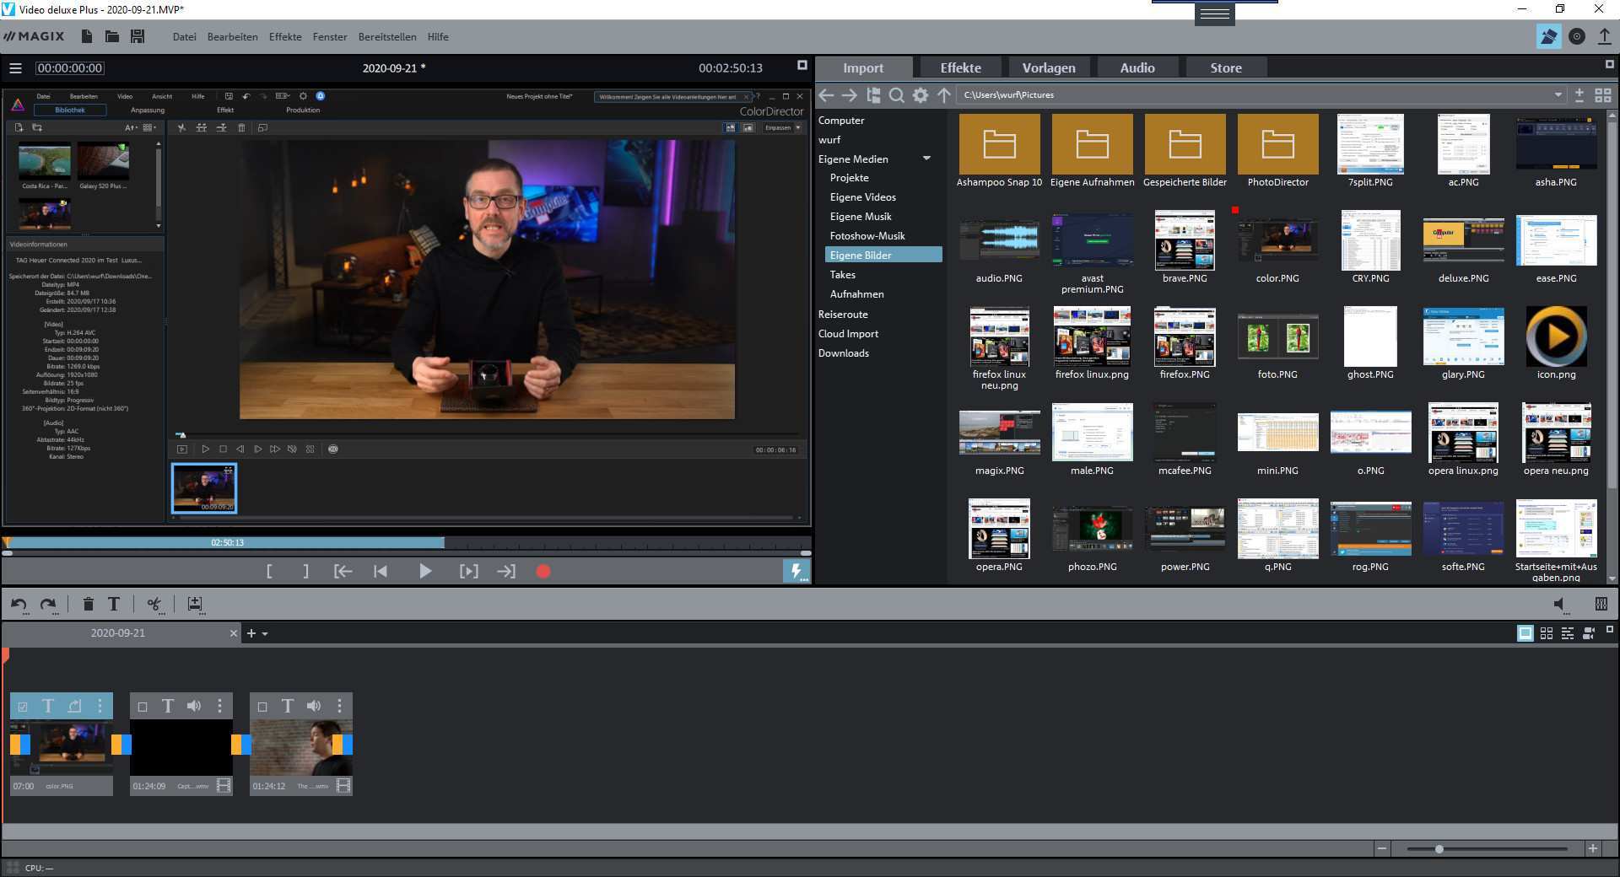Mute audio on the third clip
The image size is (1620, 877).
tap(314, 706)
